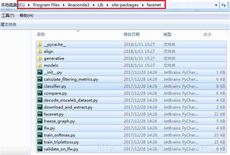Select the models folder name
Viewport: 230px width, 155px height.
[51, 65]
